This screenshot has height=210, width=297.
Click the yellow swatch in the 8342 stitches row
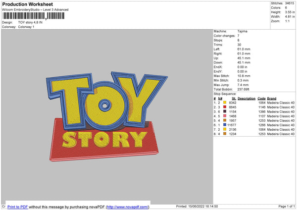[225, 103]
